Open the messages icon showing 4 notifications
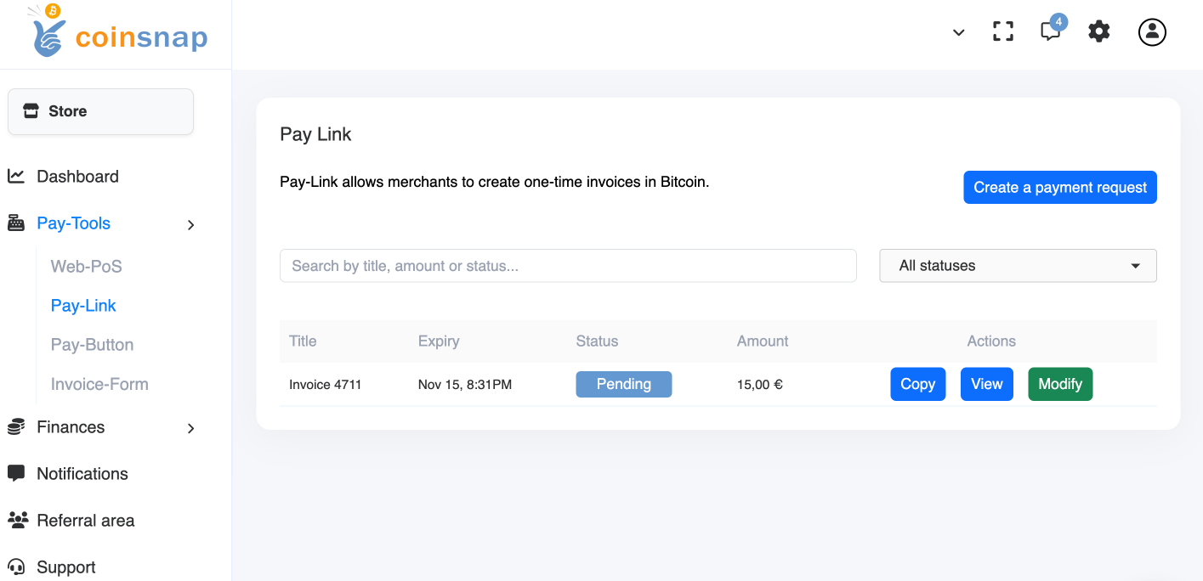The image size is (1203, 581). pyautogui.click(x=1050, y=31)
